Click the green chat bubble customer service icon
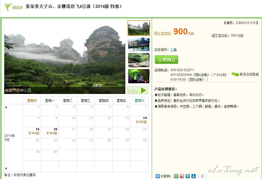Viewport: 262px width, 179px height. coord(235,75)
